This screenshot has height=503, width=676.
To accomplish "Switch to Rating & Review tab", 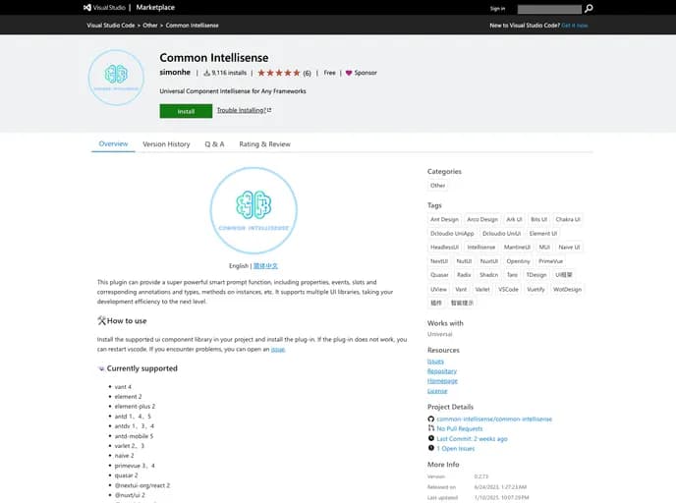I will pos(264,144).
